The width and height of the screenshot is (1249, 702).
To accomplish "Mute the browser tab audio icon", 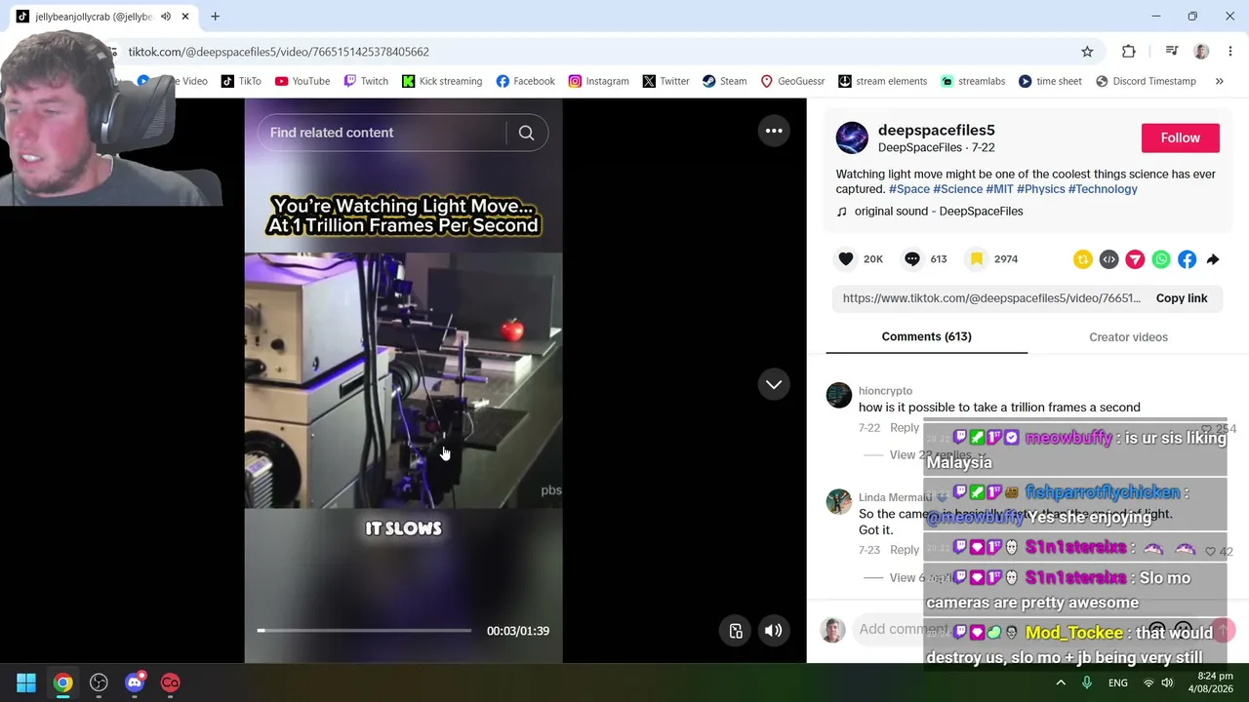I will (x=166, y=17).
